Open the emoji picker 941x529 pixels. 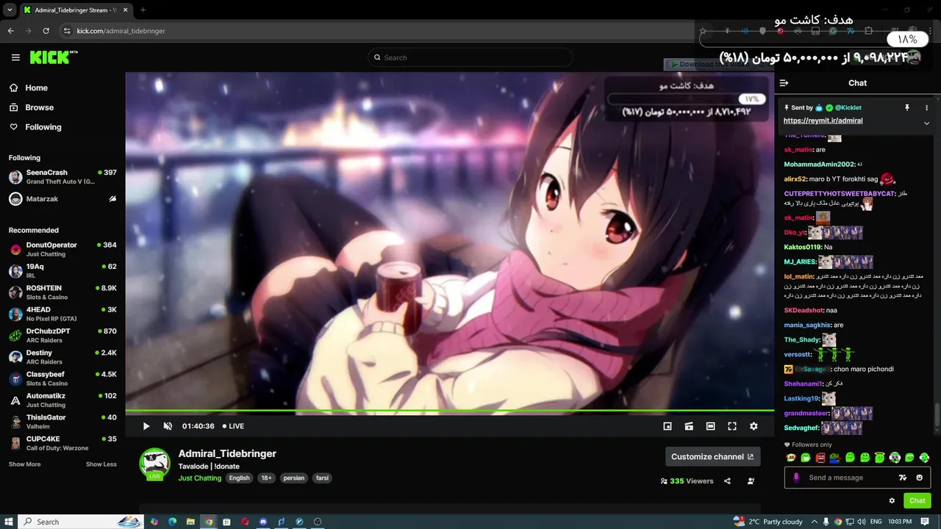coord(919,478)
